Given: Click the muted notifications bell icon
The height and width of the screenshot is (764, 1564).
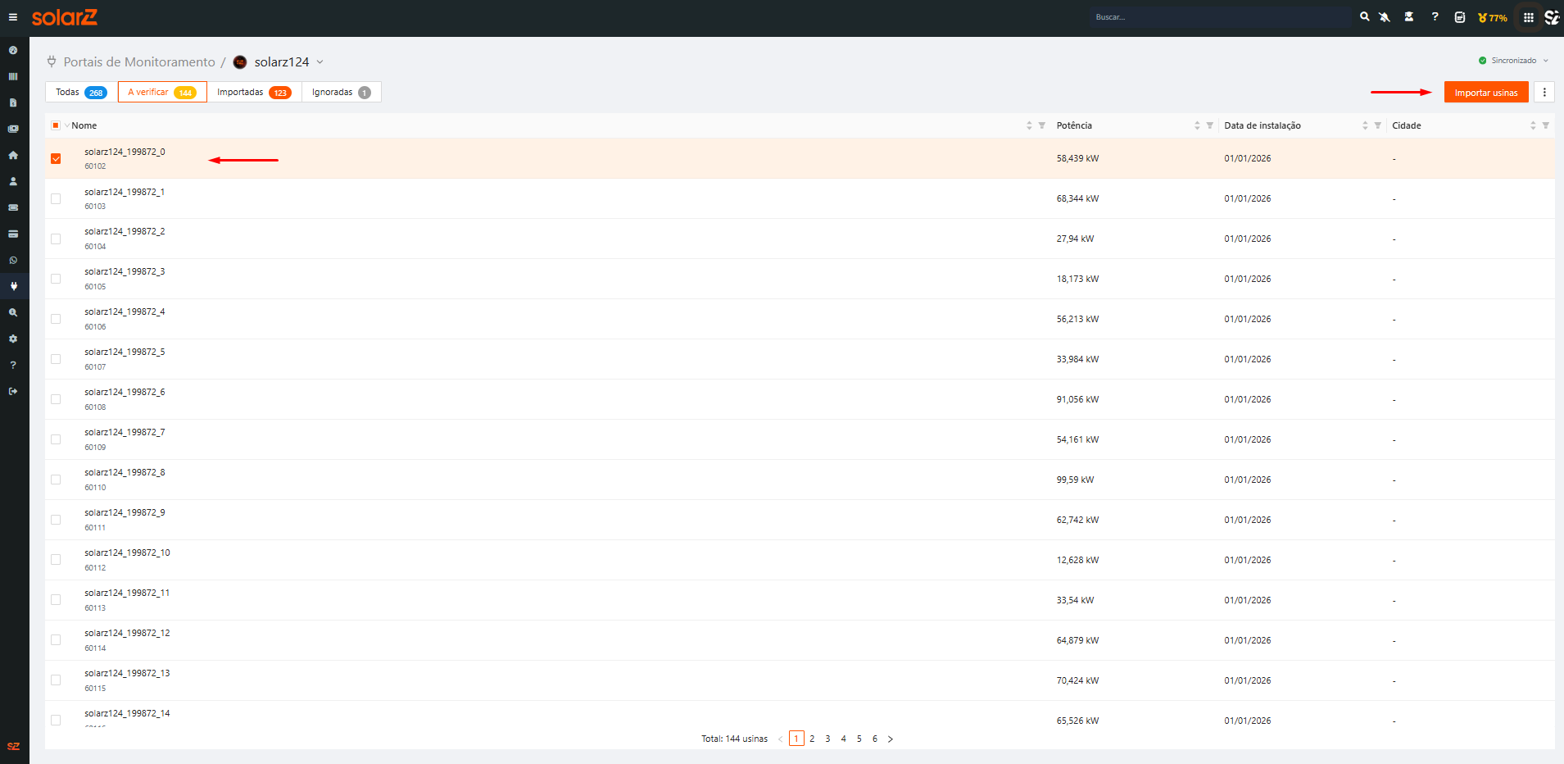Looking at the screenshot, I should click(1385, 17).
